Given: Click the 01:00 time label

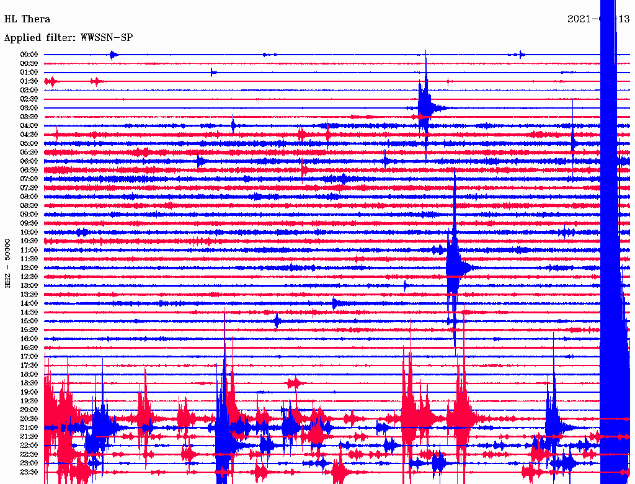Looking at the screenshot, I should click(x=29, y=73).
